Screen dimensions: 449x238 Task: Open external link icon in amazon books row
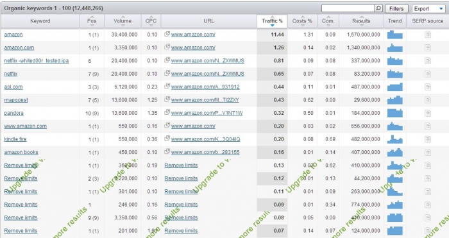point(167,152)
